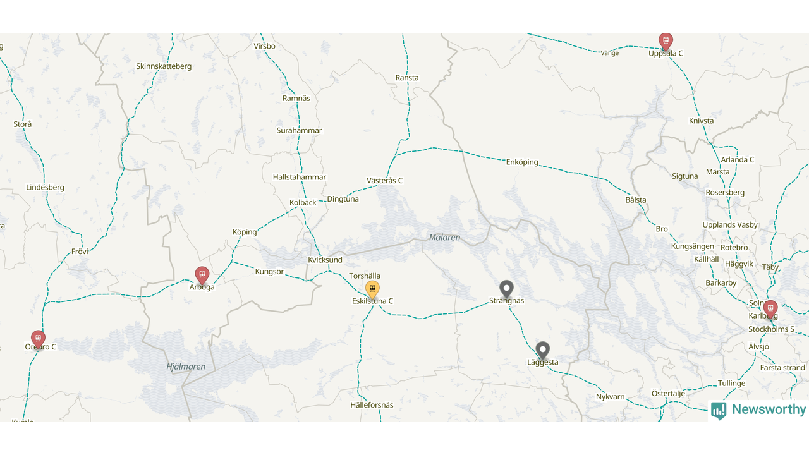Click the Hjälmaren lake label

click(186, 367)
